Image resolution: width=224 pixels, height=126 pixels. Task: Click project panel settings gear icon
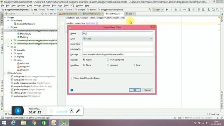pos(51,14)
